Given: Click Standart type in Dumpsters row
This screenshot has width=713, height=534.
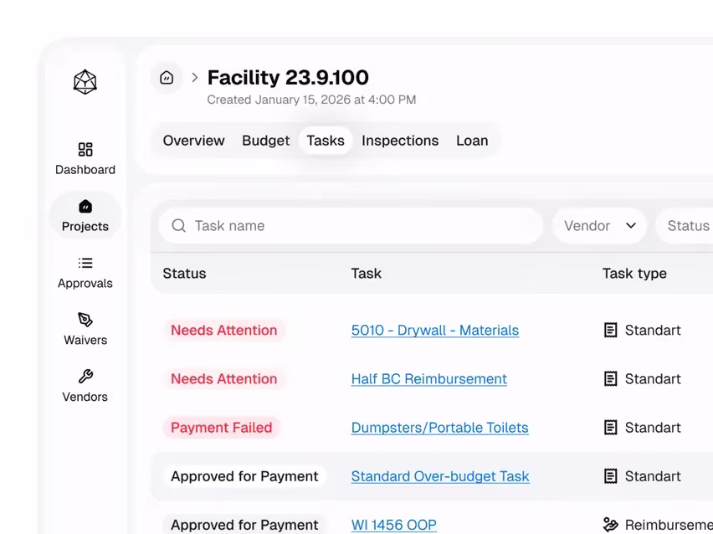Looking at the screenshot, I should click(653, 428).
